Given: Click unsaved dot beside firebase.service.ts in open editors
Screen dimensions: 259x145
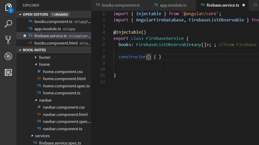Looking at the screenshot, I should 25,36.
